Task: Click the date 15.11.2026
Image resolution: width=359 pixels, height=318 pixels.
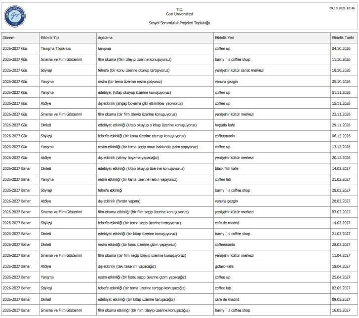Action: [341, 103]
